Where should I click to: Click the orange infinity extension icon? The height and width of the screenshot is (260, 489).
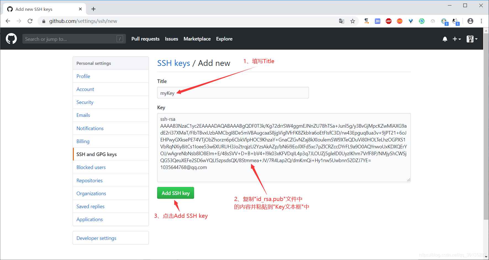click(400, 21)
